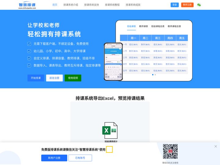Click the 登录 button
Screen dimensions: 220x165
pos(175,5)
